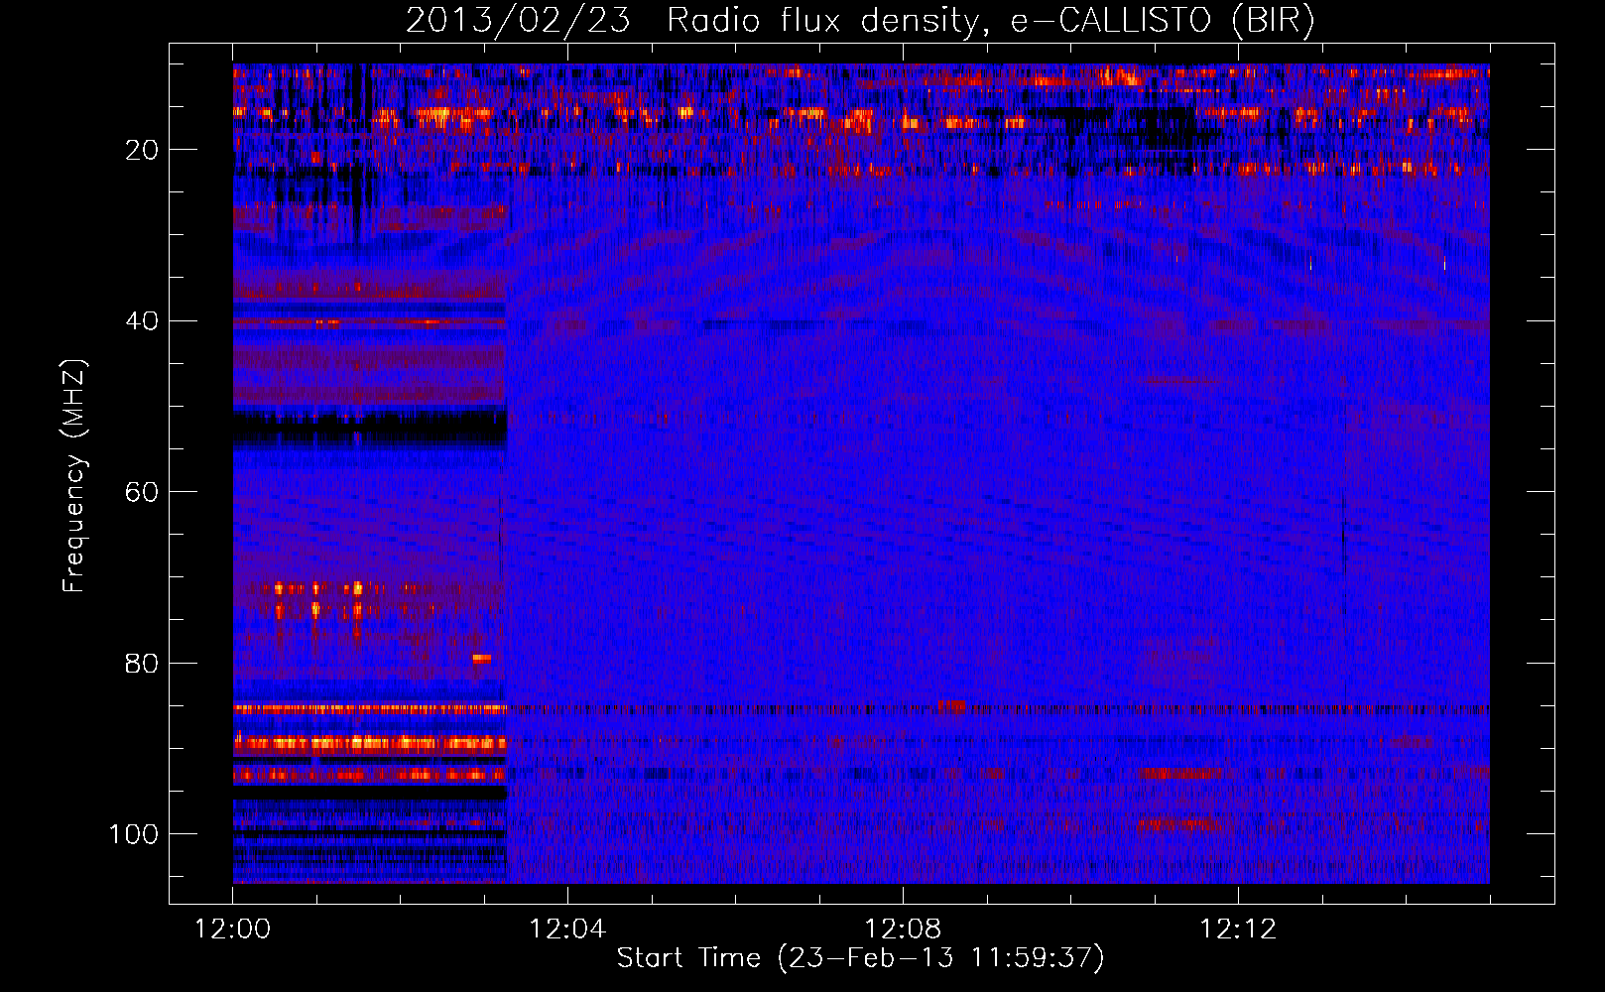
Task: Click the "12:04" time tick label
Action: click(x=567, y=930)
